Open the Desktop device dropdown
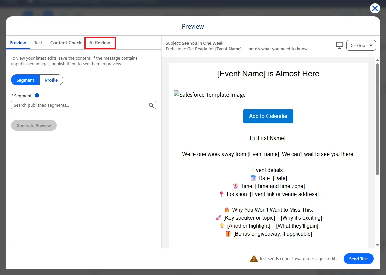 tap(361, 45)
